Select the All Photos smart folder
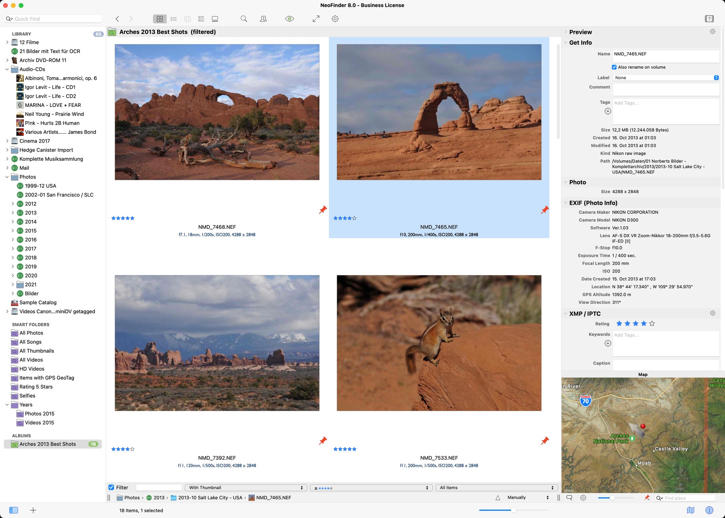Screen dimensions: 725x518 [x=31, y=333]
